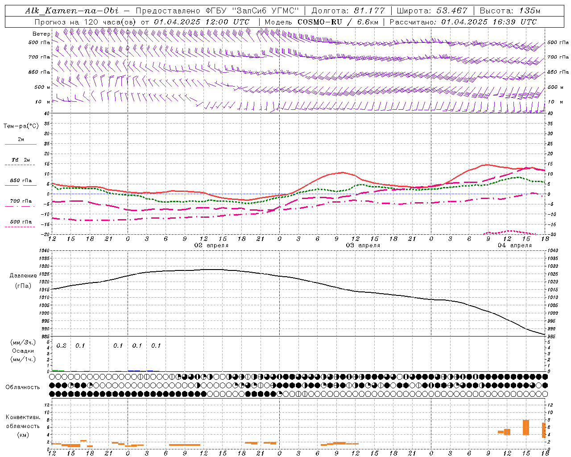Click the 985 value on right pressure axis
571x457 pixels.
tap(551, 337)
